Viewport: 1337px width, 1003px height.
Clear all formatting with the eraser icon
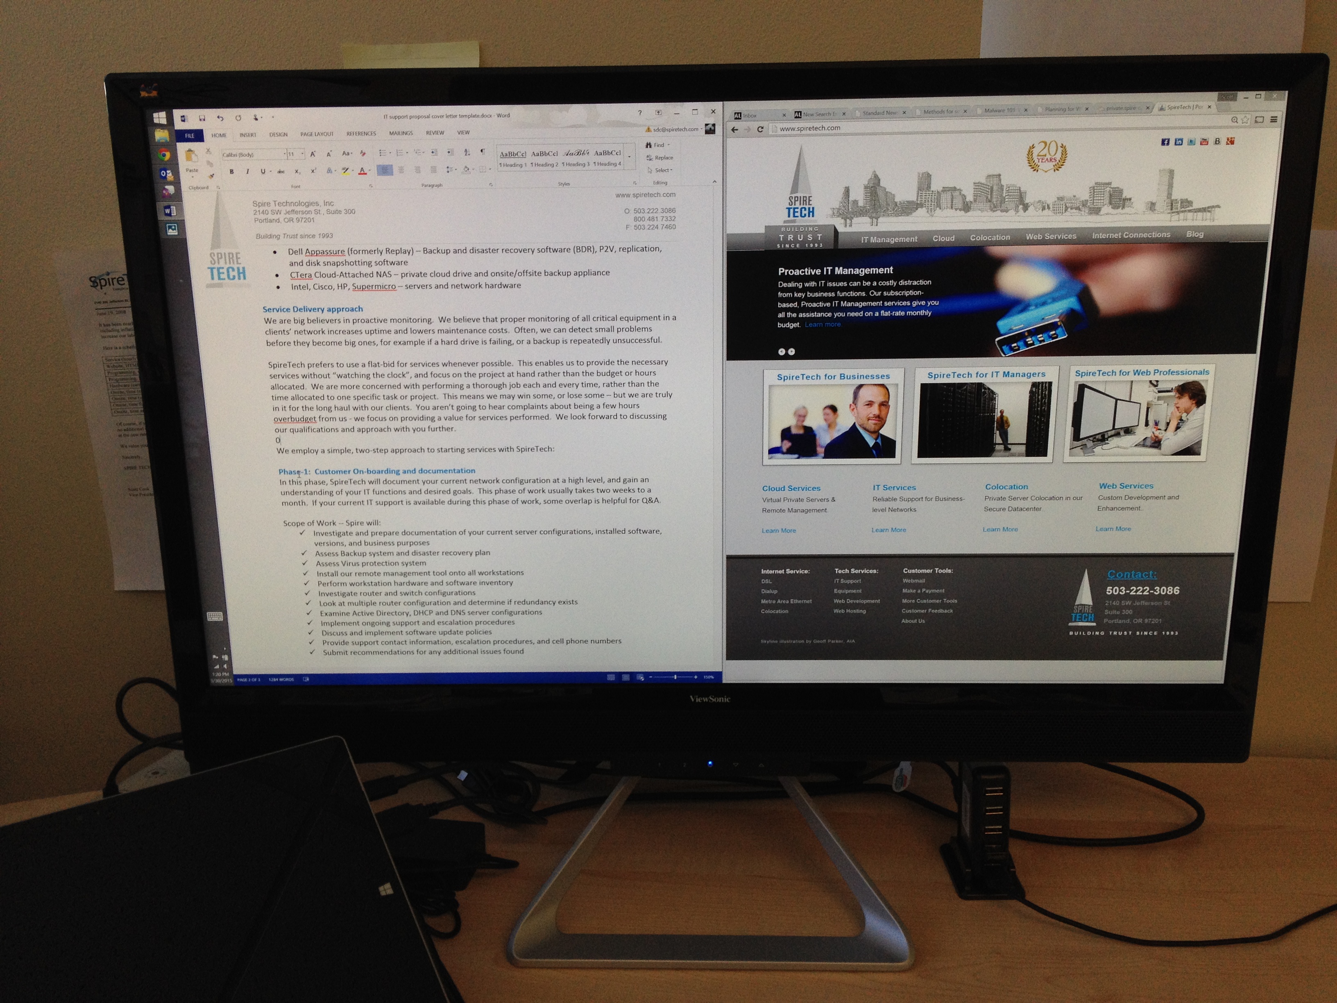tap(363, 154)
